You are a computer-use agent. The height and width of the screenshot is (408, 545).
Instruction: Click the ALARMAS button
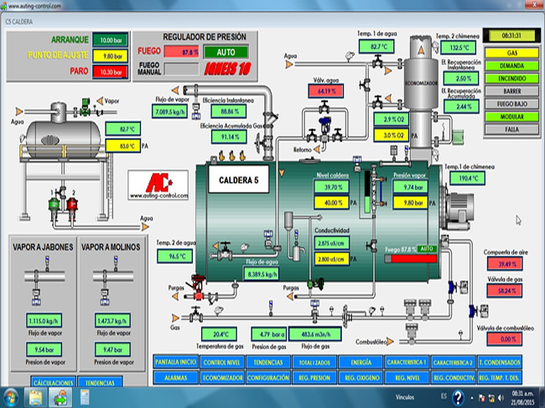pos(176,378)
